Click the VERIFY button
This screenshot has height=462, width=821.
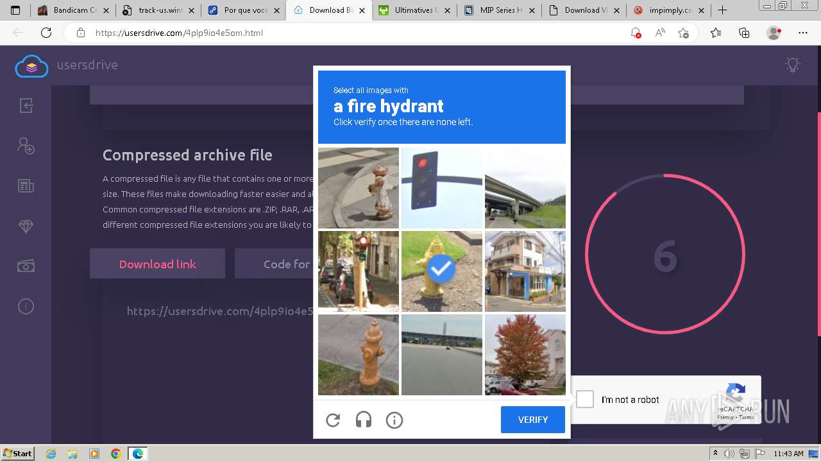click(533, 420)
